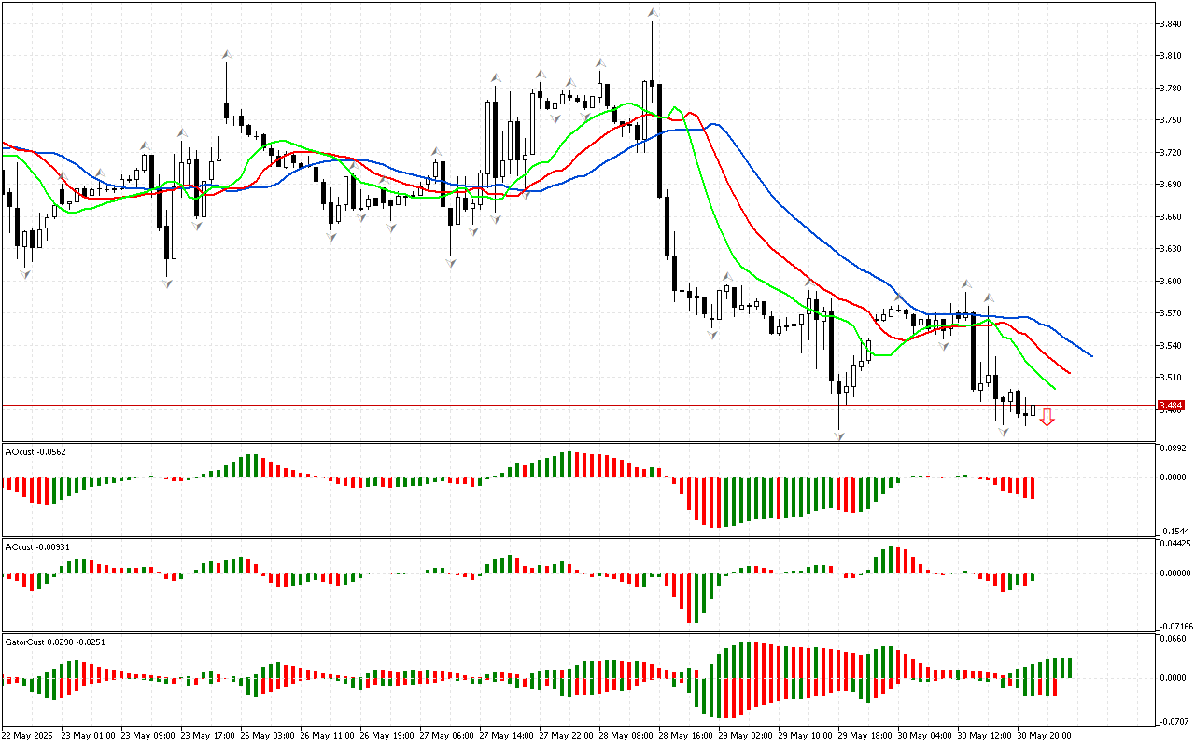Select the 30 May 20:00 time label

(1044, 735)
